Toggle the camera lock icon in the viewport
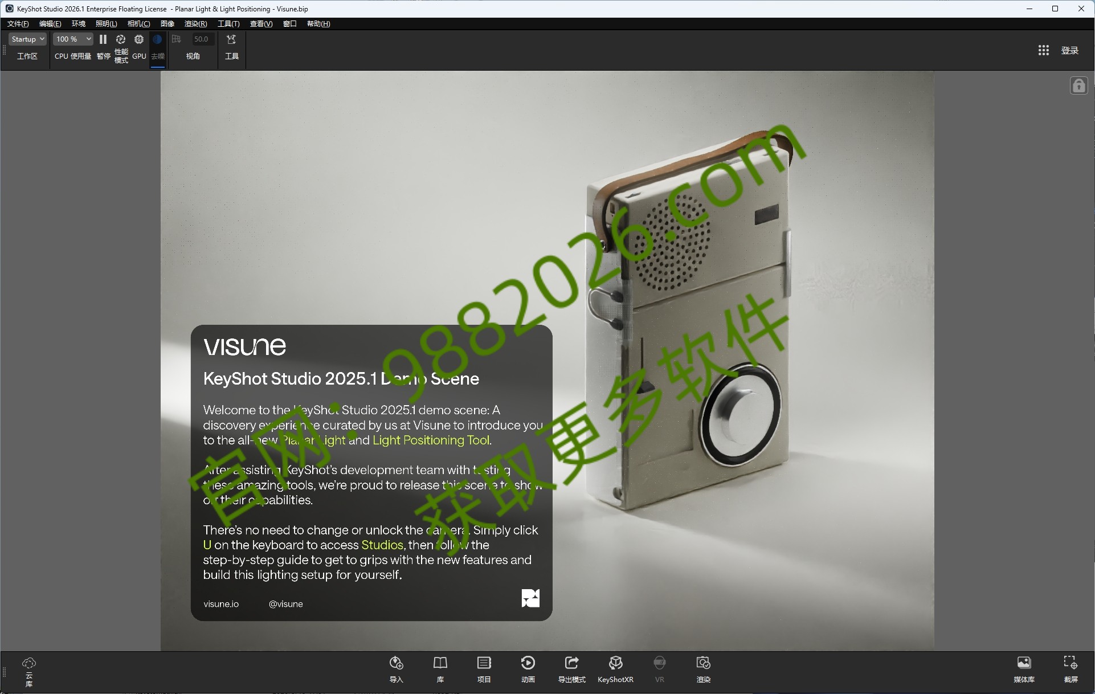This screenshot has height=694, width=1095. (x=1078, y=85)
